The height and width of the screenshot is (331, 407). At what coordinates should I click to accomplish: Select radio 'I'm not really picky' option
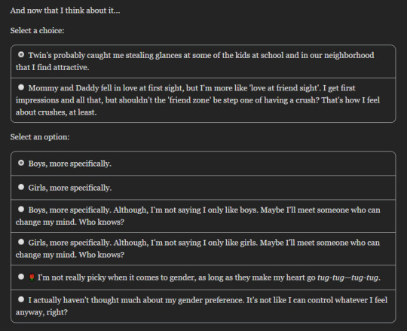pyautogui.click(x=21, y=277)
